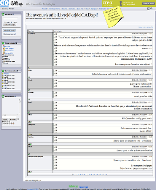Open Webmaster in the top navigation
156x190 pixels.
pyautogui.click(x=102, y=9)
